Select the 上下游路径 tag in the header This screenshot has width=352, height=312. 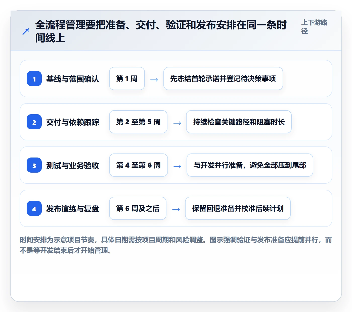[x=314, y=27]
